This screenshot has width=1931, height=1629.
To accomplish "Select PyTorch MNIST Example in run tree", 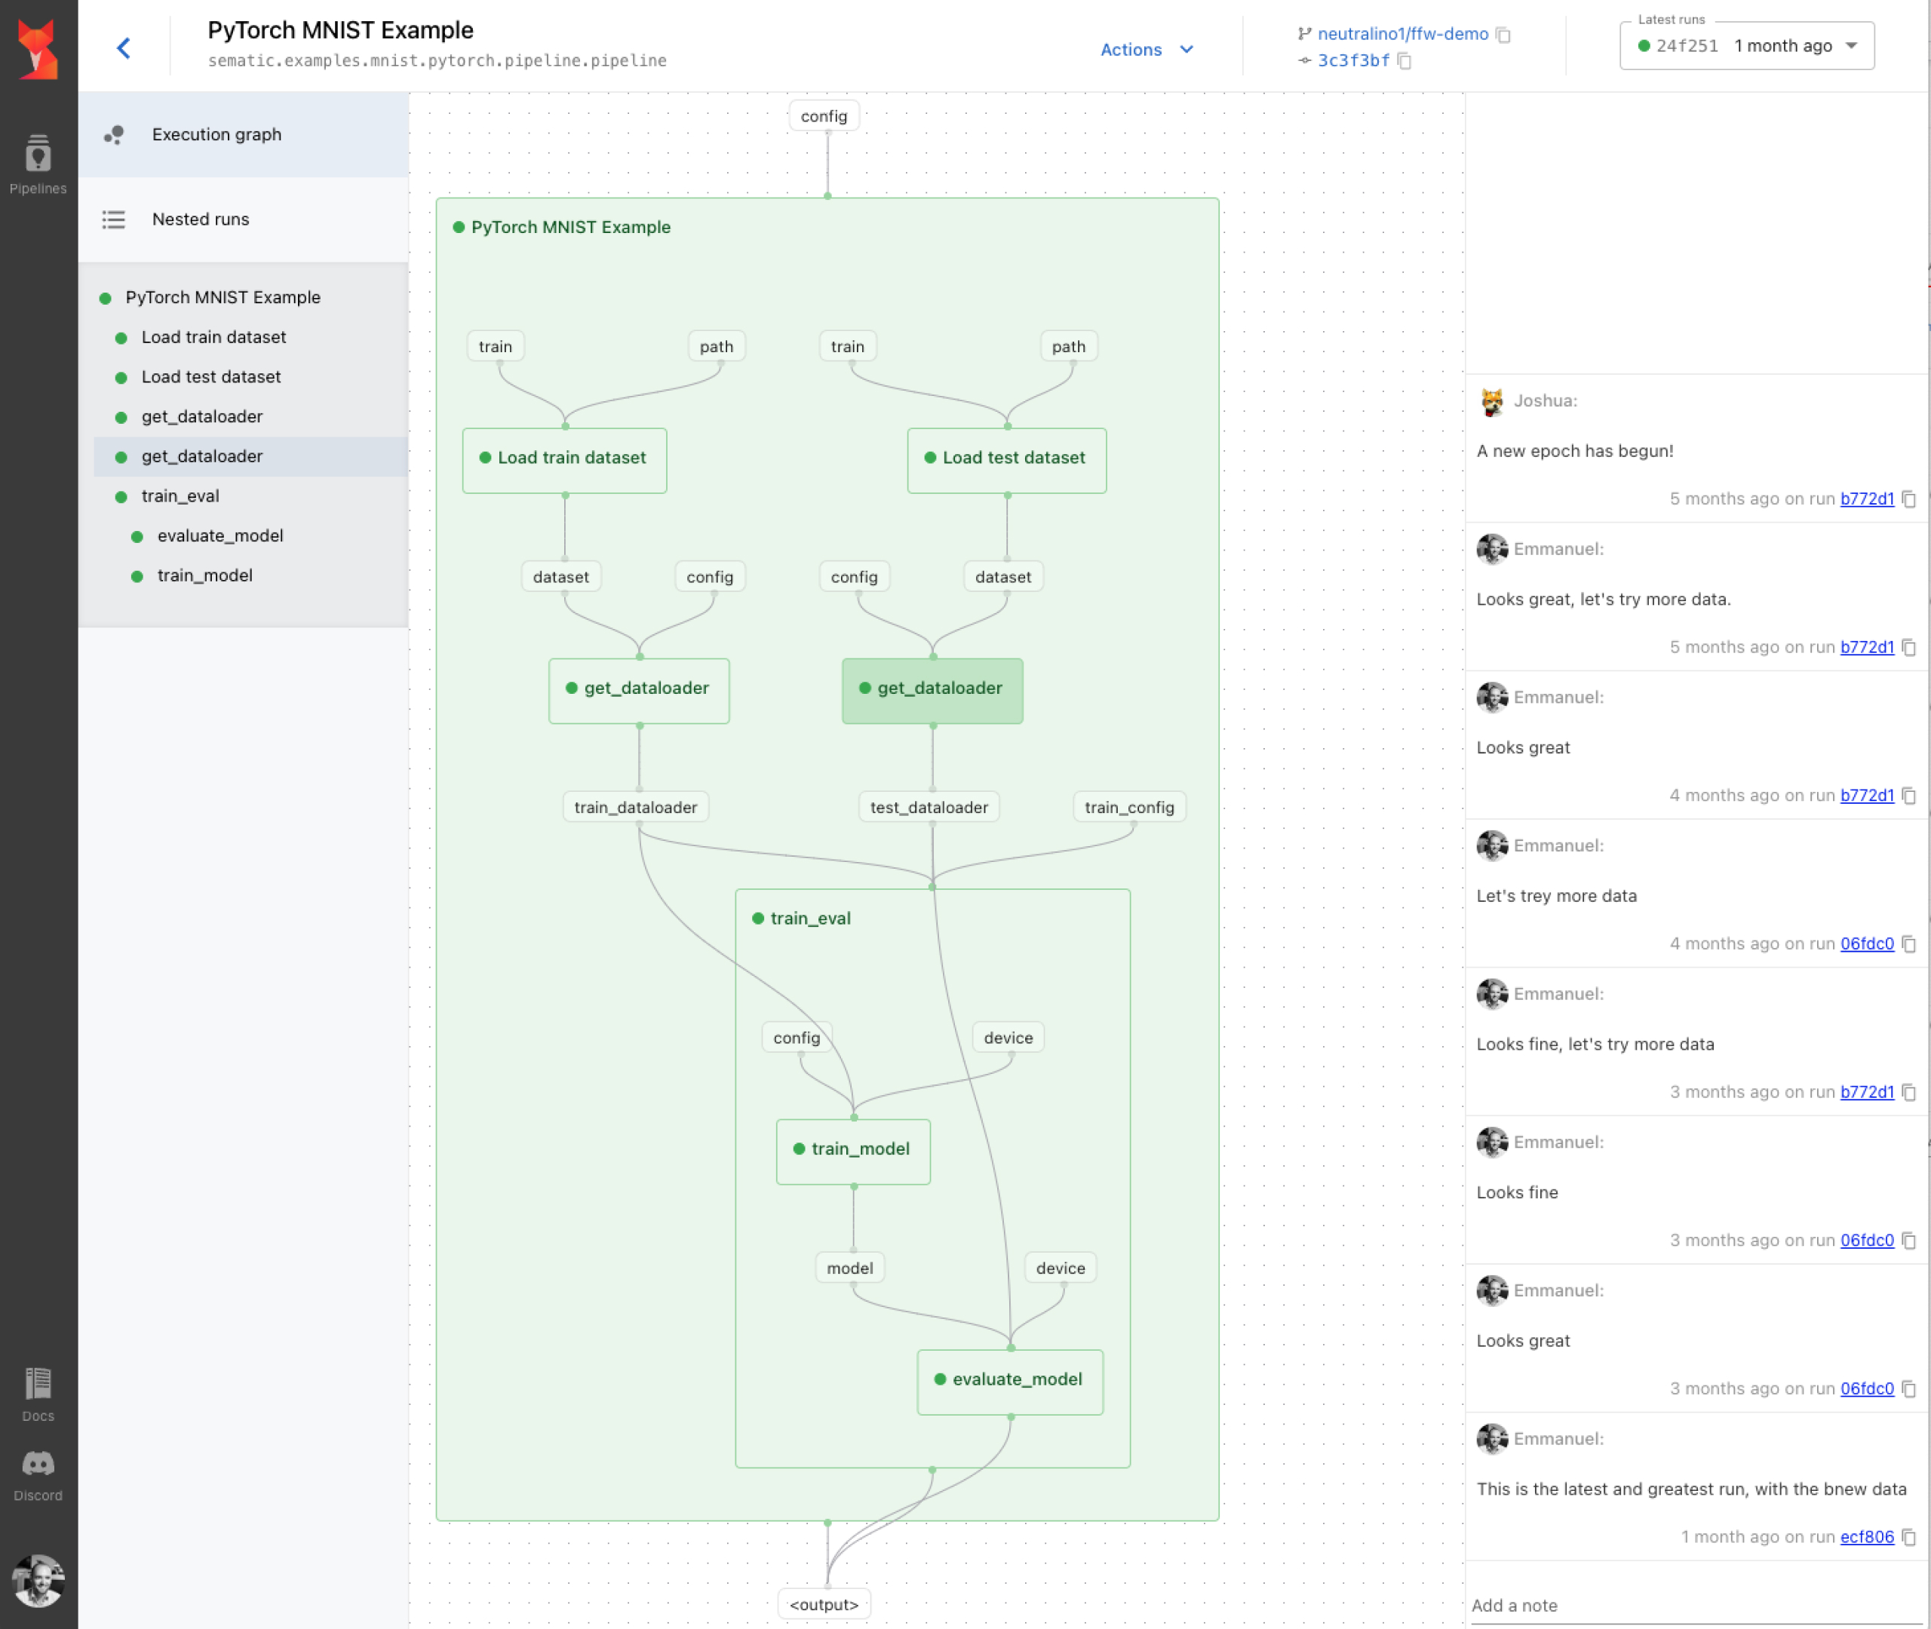I will [x=223, y=297].
